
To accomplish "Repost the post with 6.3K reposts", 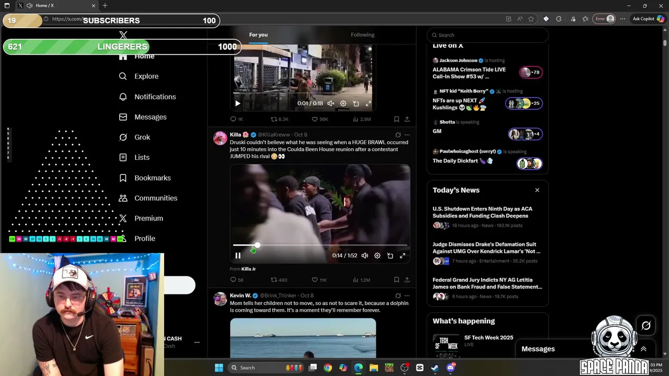I will 279,119.
